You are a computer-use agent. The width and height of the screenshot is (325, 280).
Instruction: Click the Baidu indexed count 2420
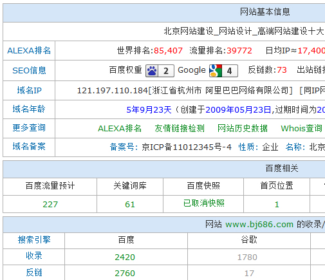coord(125,257)
